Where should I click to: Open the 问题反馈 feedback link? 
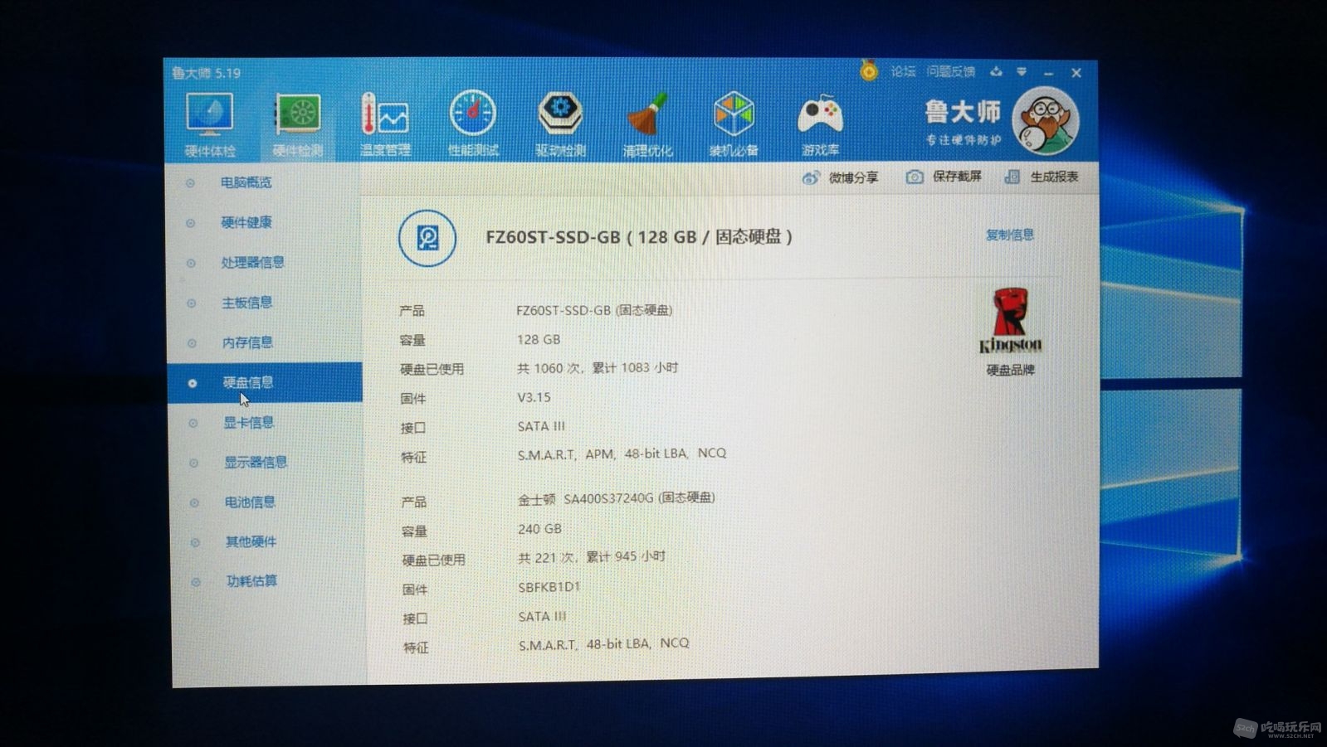tap(951, 71)
